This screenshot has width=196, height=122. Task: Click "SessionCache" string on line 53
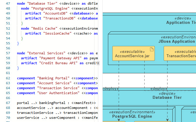(x=57, y=33)
